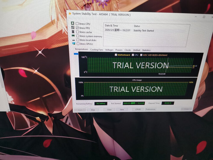Click the 19:22:00 marker on temperature graph
Image resolution: width=213 pixels, height=160 pixels.
click(162, 74)
